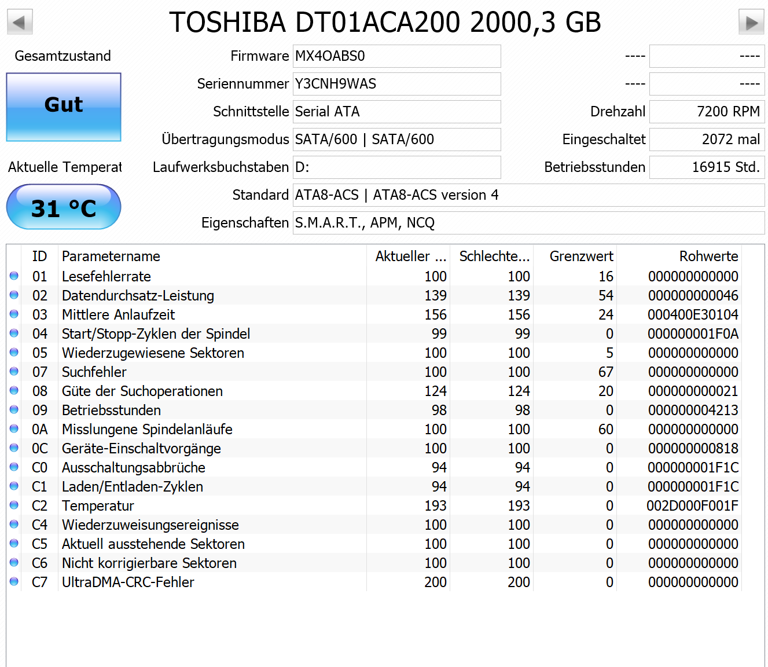Click the Grenzwert column header
The image size is (768, 667).
pyautogui.click(x=575, y=256)
